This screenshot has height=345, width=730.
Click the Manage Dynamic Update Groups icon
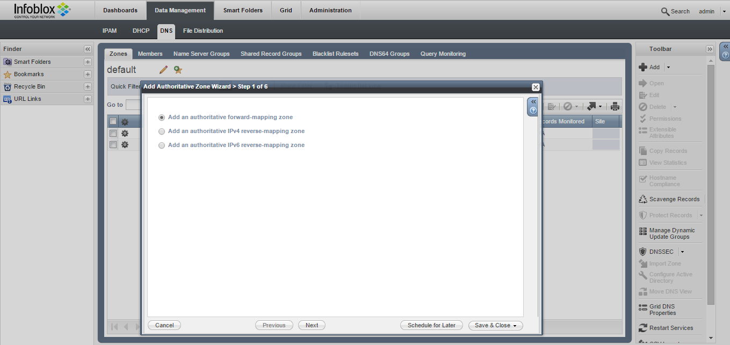coord(643,231)
